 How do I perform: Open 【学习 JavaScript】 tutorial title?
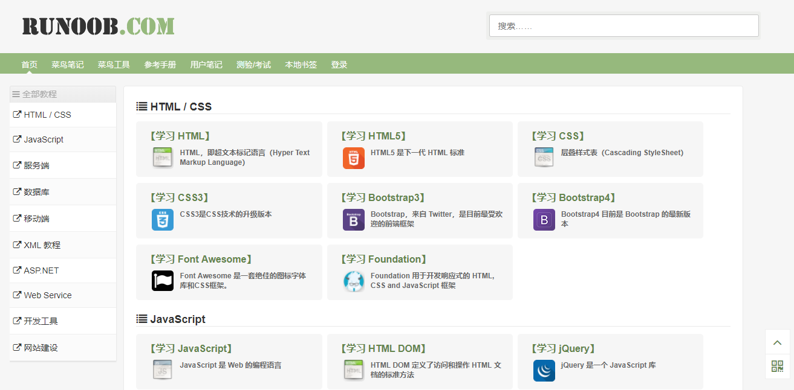(191, 349)
